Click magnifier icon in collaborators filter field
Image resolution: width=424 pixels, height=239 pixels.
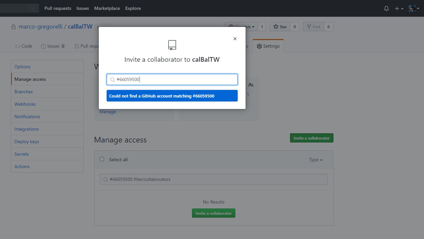click(106, 180)
